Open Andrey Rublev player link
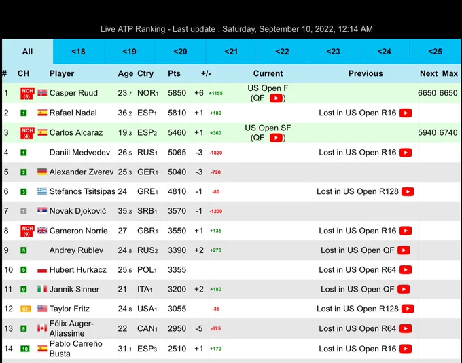The width and height of the screenshot is (462, 363). 76,250
